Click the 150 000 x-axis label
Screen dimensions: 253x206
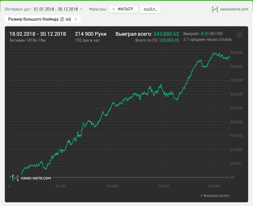click(163, 186)
